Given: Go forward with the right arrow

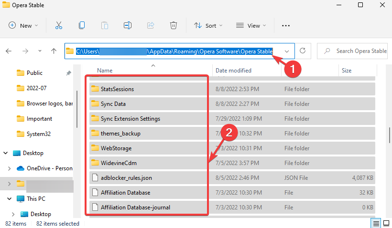Looking at the screenshot, I should [25, 51].
